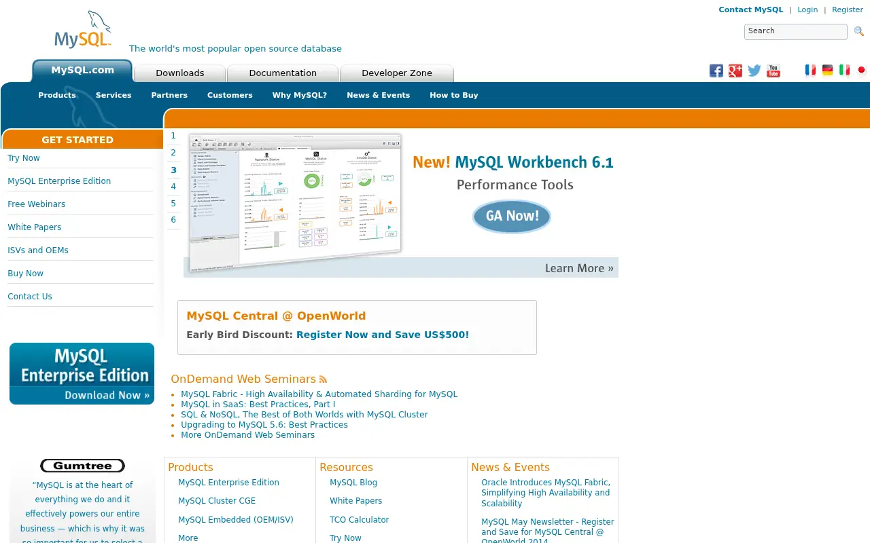Switch to Italian via the Italy flag

point(844,70)
